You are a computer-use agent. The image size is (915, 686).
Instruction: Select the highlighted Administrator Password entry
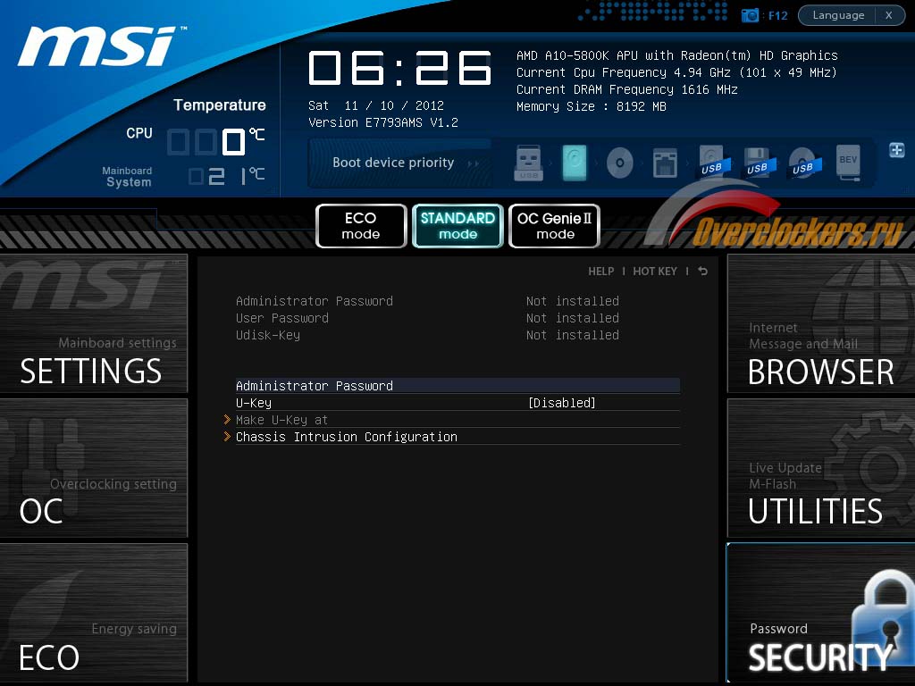[457, 386]
